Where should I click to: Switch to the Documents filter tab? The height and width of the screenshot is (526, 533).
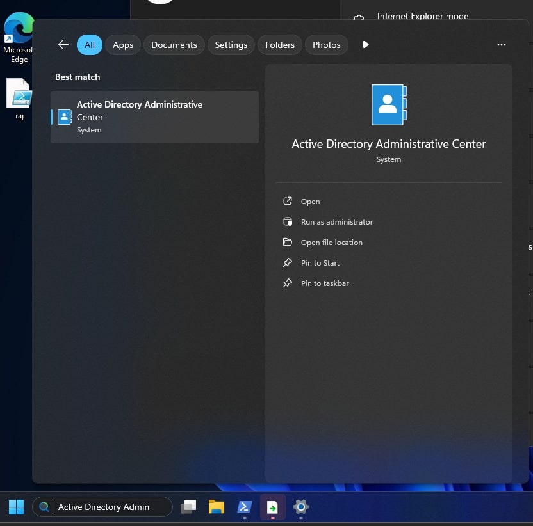coord(174,45)
